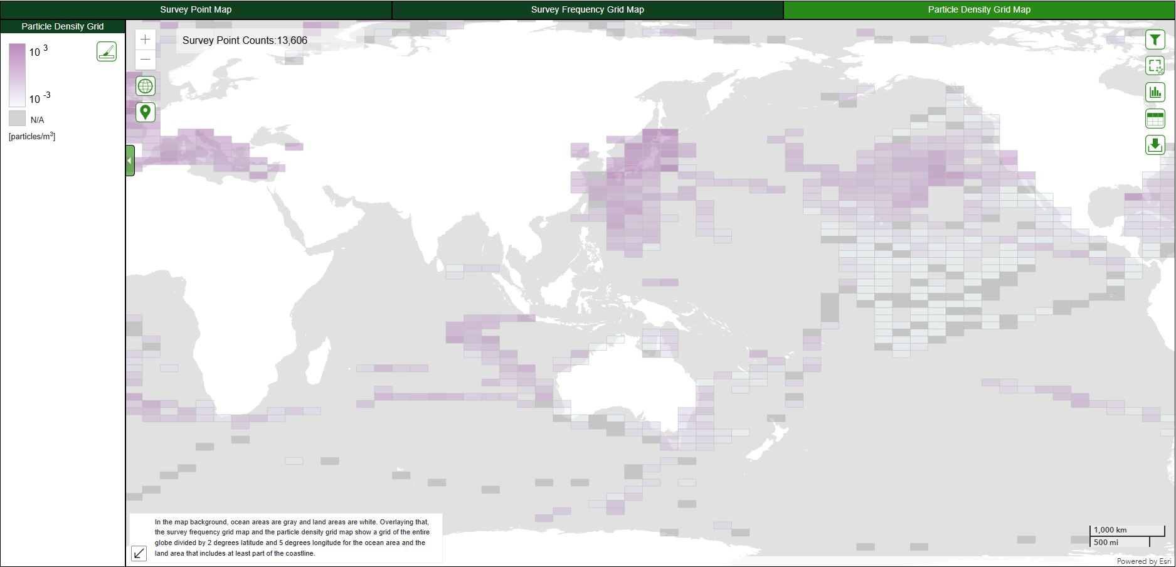Image resolution: width=1176 pixels, height=567 pixels.
Task: Open the bar chart view
Action: click(1155, 92)
